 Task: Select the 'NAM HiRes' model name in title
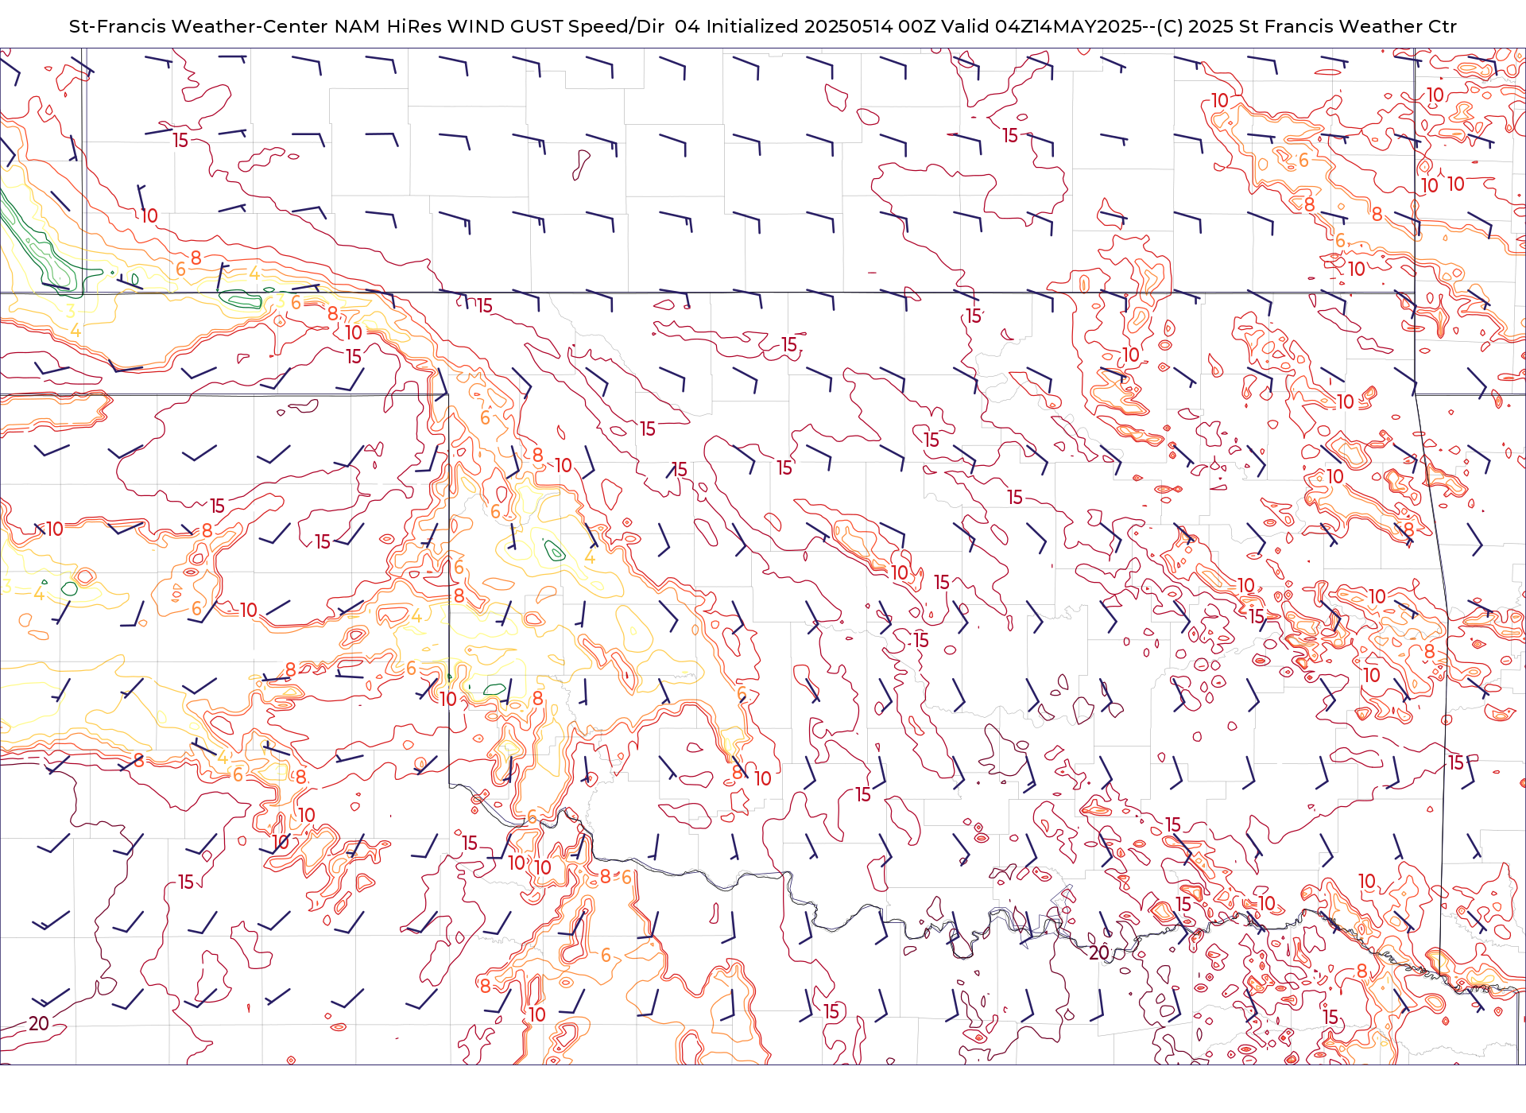pos(388,26)
